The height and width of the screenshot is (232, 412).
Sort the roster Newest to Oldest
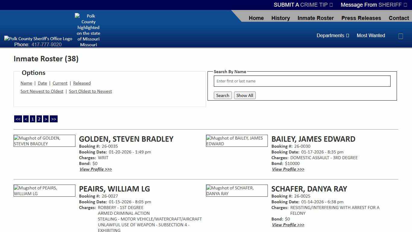42,91
